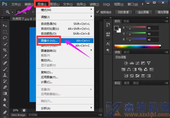This screenshot has width=170, height=118.
Task: Collapse the right panel dock arrows
Action: tap(167, 18)
